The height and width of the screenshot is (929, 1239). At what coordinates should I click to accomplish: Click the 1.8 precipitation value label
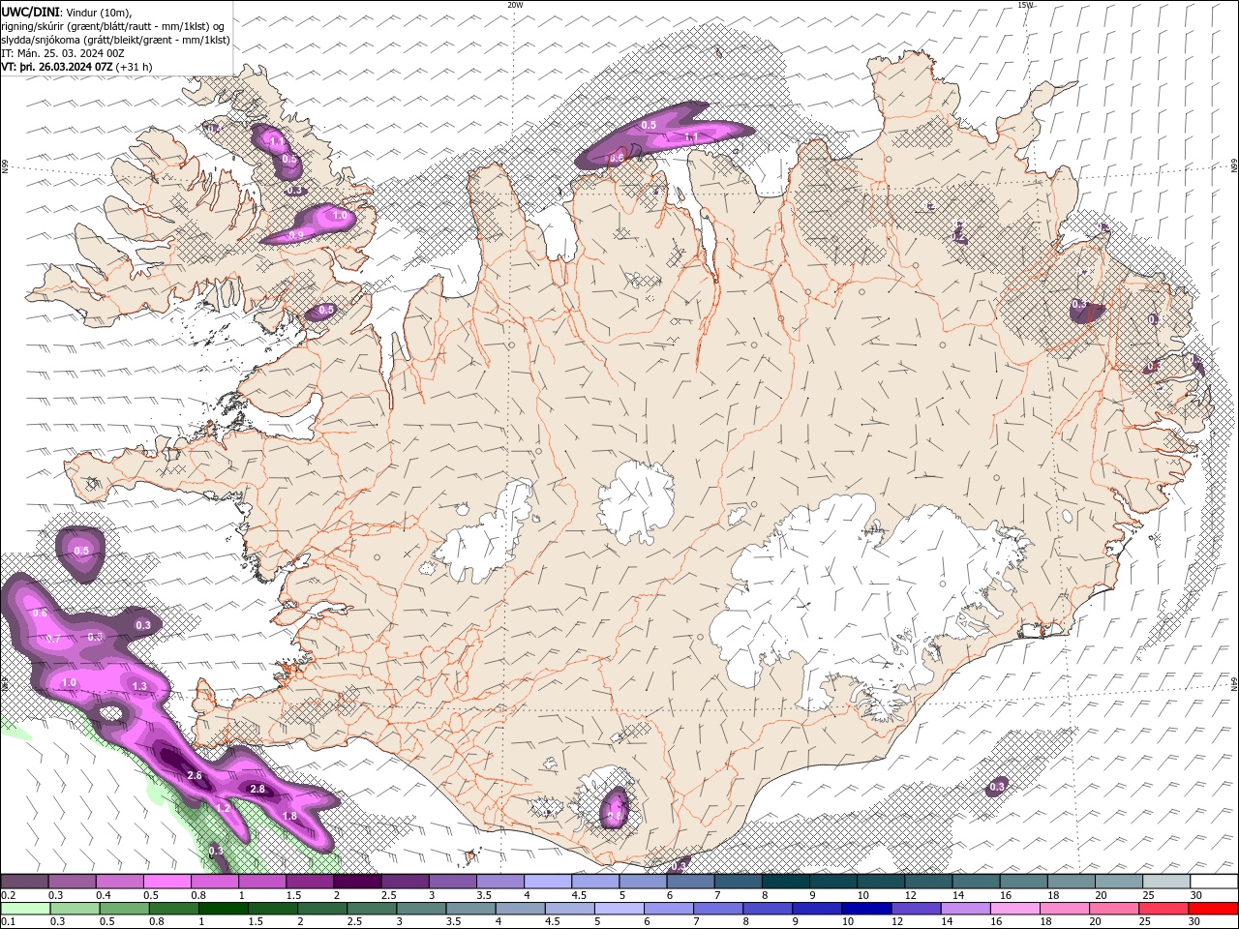[289, 817]
